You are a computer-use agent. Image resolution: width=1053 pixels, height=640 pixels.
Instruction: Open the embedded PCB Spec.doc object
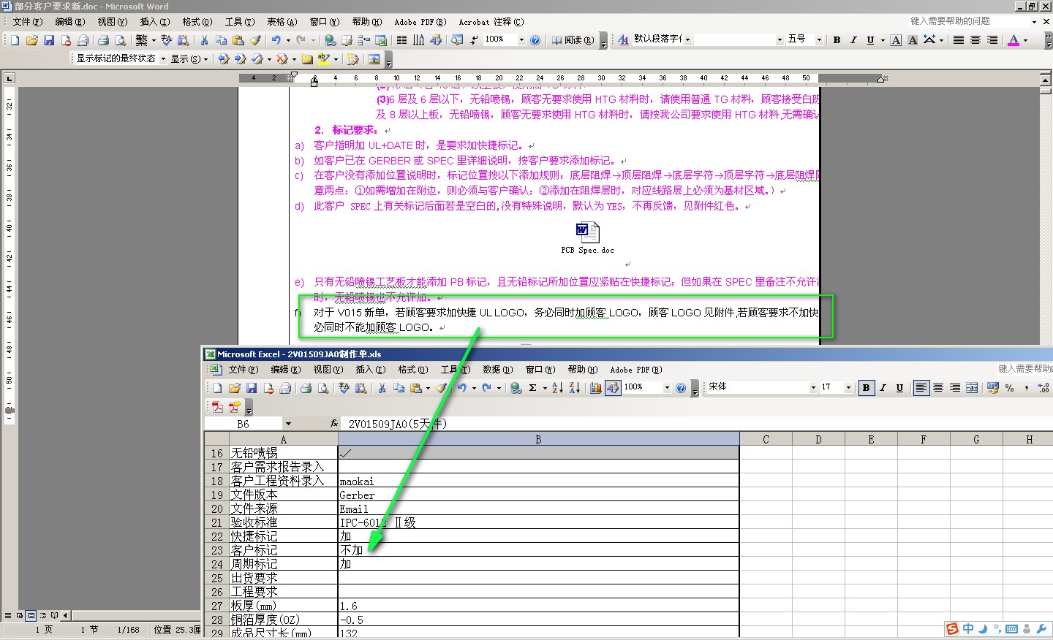click(587, 237)
